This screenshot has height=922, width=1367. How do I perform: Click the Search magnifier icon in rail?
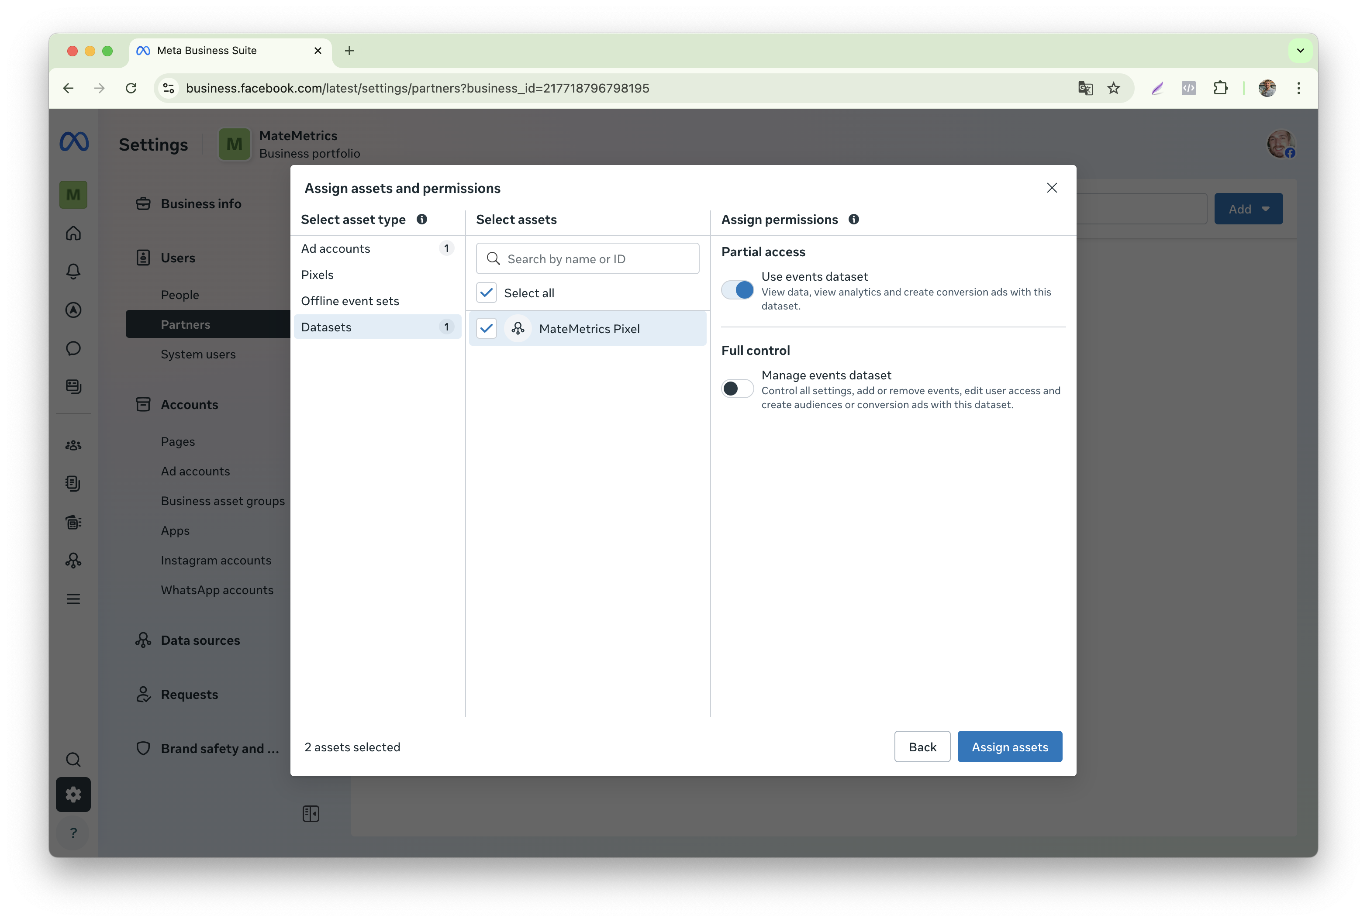pos(73,760)
